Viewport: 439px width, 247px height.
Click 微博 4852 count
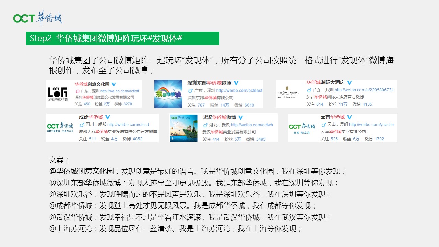point(132,139)
